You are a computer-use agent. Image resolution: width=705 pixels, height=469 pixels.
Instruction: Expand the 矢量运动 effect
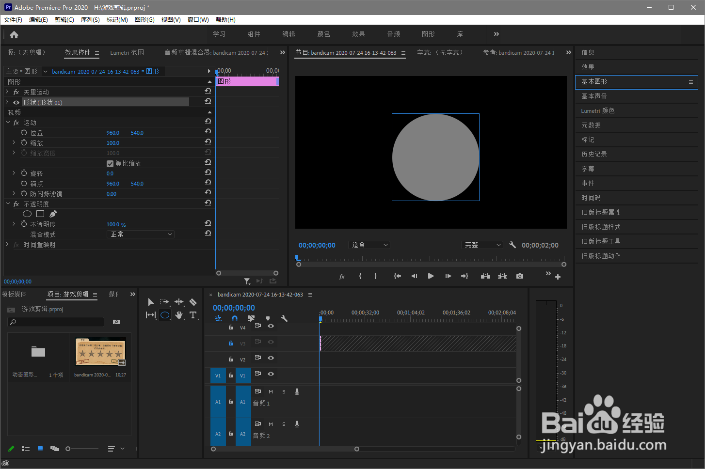click(7, 92)
